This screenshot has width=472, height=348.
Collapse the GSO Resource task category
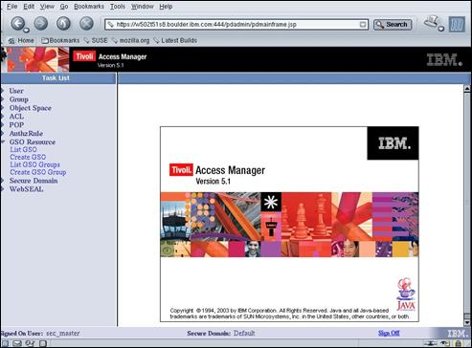3,142
